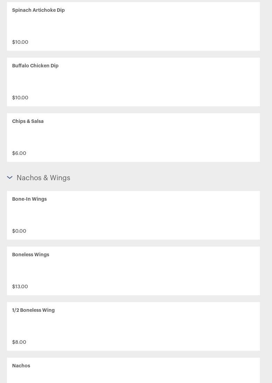Select the Buffalo Chicken Dip item title
272x383 pixels.
tap(35, 66)
